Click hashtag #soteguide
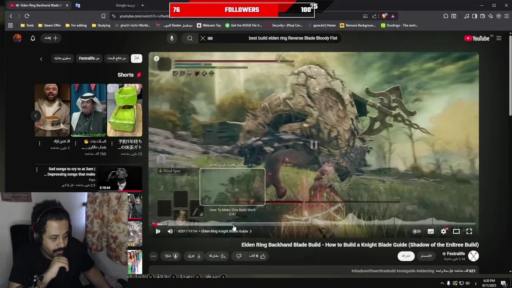The width and height of the screenshot is (512, 288). coord(406,271)
